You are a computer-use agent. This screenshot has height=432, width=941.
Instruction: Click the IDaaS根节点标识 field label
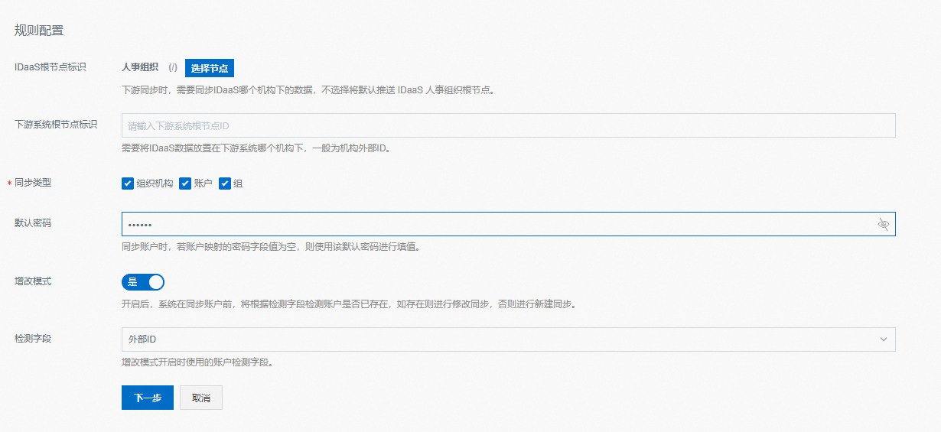(x=50, y=67)
